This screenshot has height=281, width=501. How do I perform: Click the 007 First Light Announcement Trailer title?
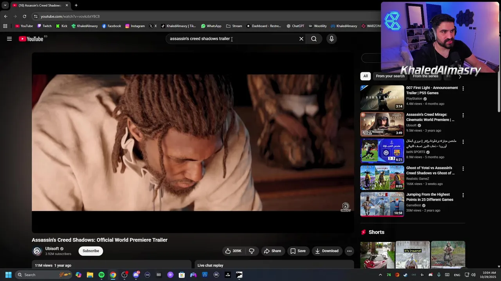pyautogui.click(x=432, y=91)
